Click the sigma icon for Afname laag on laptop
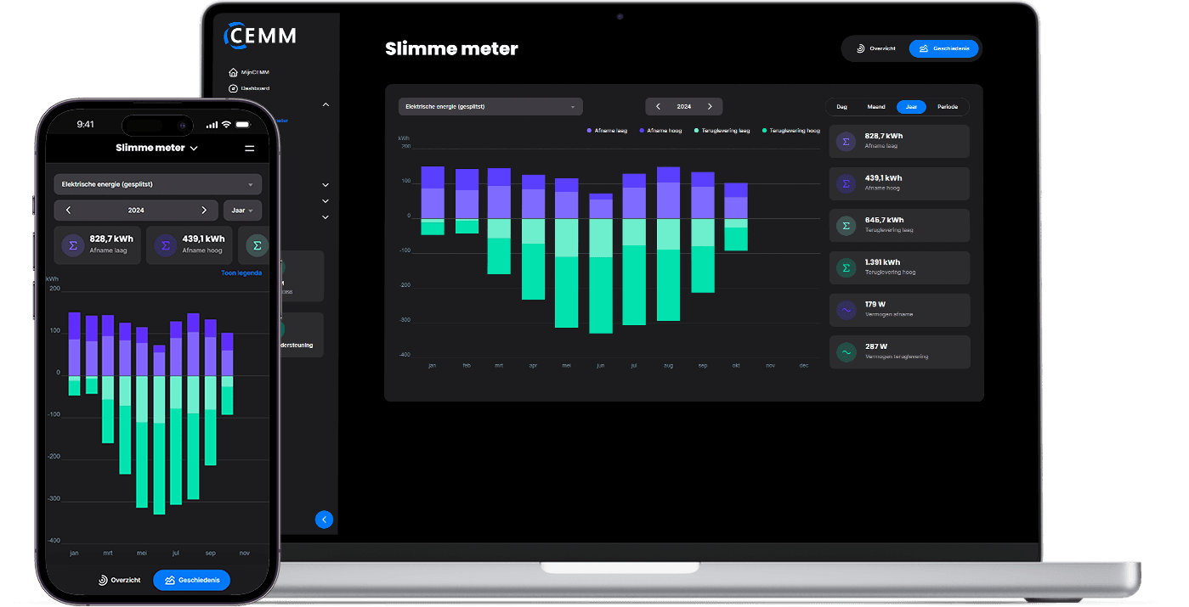The height and width of the screenshot is (607, 1189). (x=846, y=142)
